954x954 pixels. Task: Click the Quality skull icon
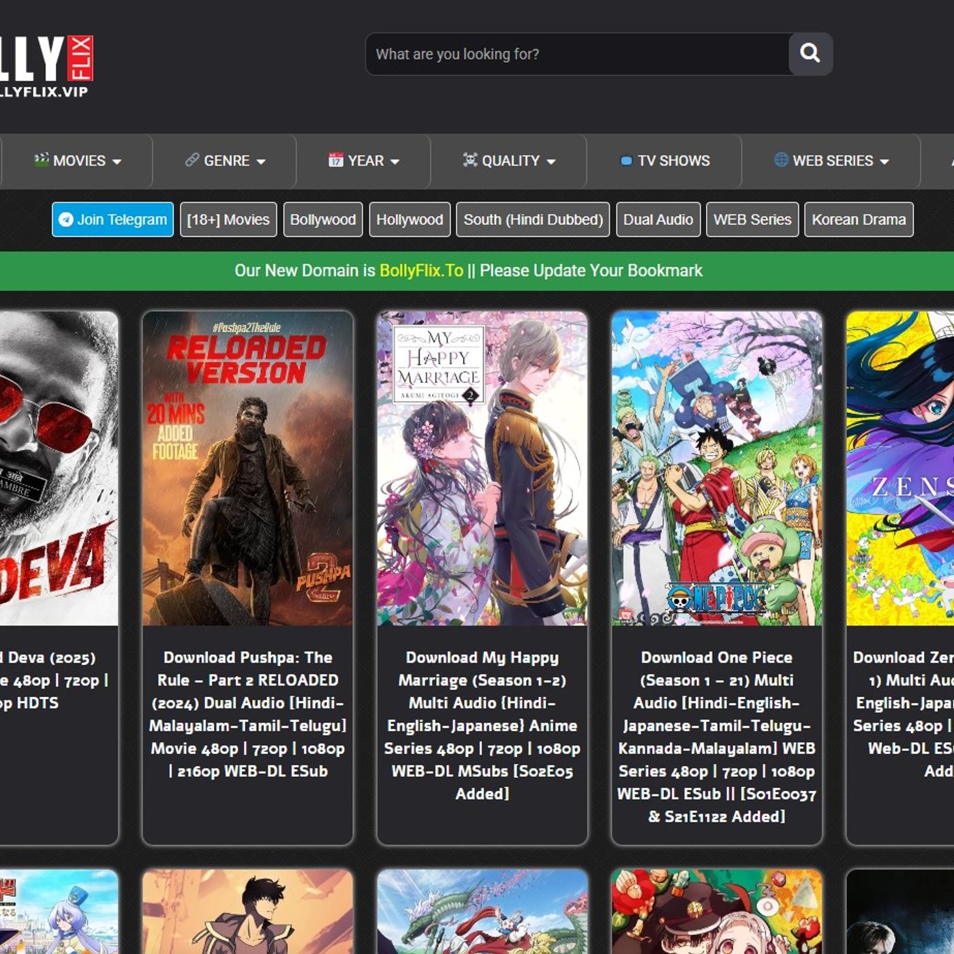point(470,159)
